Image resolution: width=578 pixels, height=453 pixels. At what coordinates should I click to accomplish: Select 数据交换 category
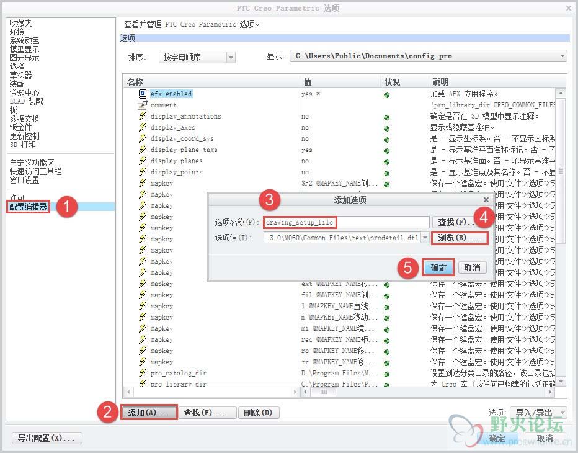coord(24,119)
